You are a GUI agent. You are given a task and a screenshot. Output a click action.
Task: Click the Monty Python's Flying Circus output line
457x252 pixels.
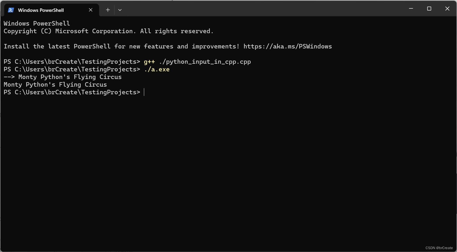click(x=55, y=85)
